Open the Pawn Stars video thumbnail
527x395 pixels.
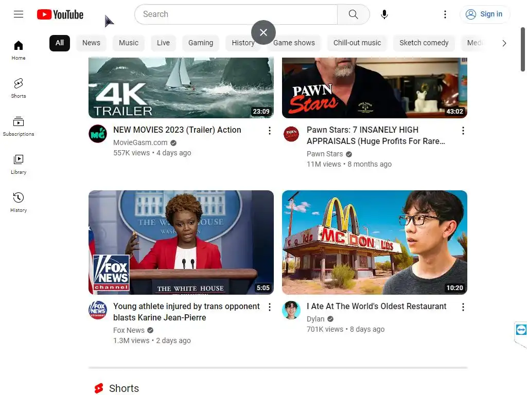tap(375, 87)
